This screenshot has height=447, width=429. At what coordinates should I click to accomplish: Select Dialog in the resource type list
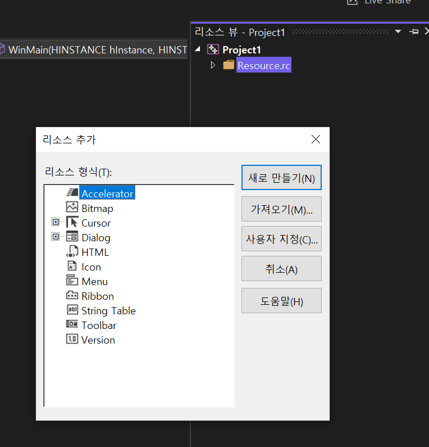click(95, 238)
